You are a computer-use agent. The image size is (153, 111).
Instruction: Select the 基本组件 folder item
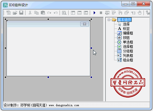(124, 20)
